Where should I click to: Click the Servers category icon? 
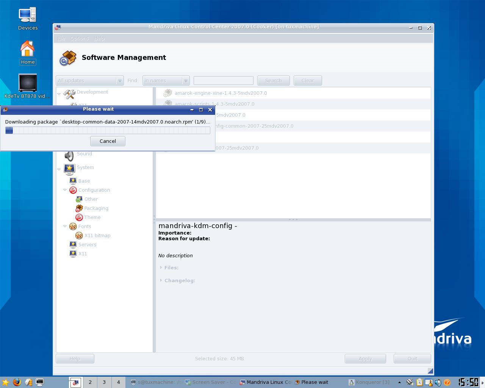[x=73, y=244]
